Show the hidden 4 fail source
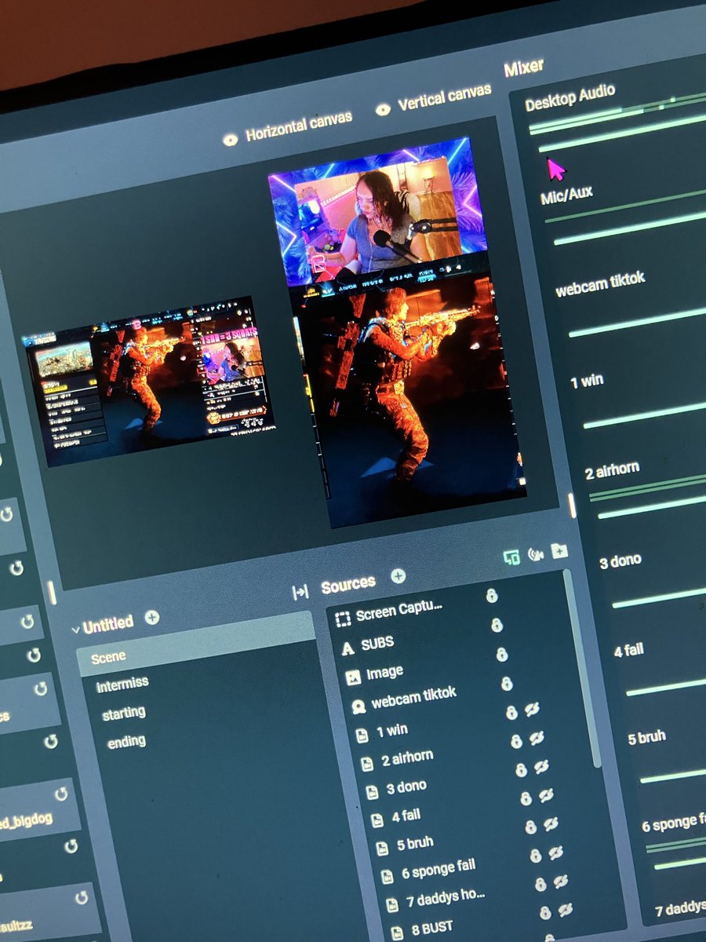Viewport: 706px width, 942px height. tap(546, 795)
